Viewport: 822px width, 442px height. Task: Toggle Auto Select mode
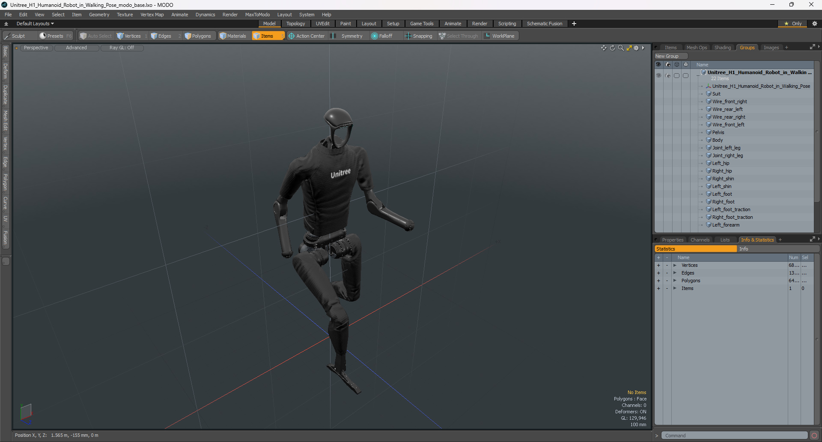tap(96, 36)
